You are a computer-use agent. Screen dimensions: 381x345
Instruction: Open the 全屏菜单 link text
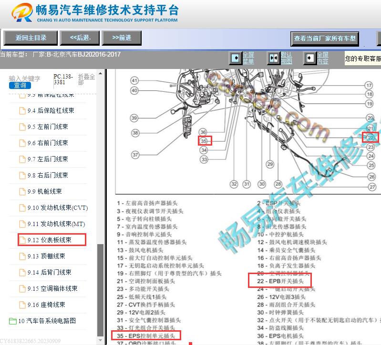[x=248, y=58]
